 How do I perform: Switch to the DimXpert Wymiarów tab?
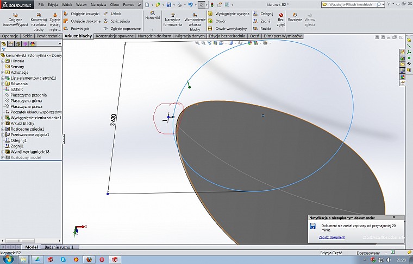tap(283, 36)
